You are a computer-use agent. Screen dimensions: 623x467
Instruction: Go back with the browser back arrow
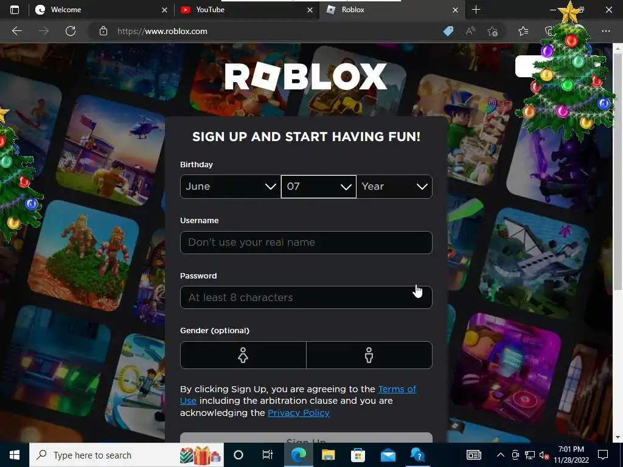click(x=17, y=31)
